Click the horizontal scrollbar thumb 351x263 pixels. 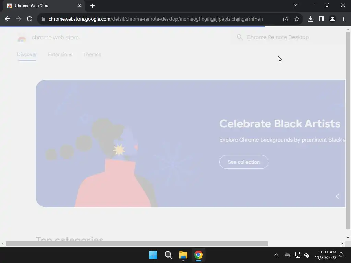pos(137,243)
